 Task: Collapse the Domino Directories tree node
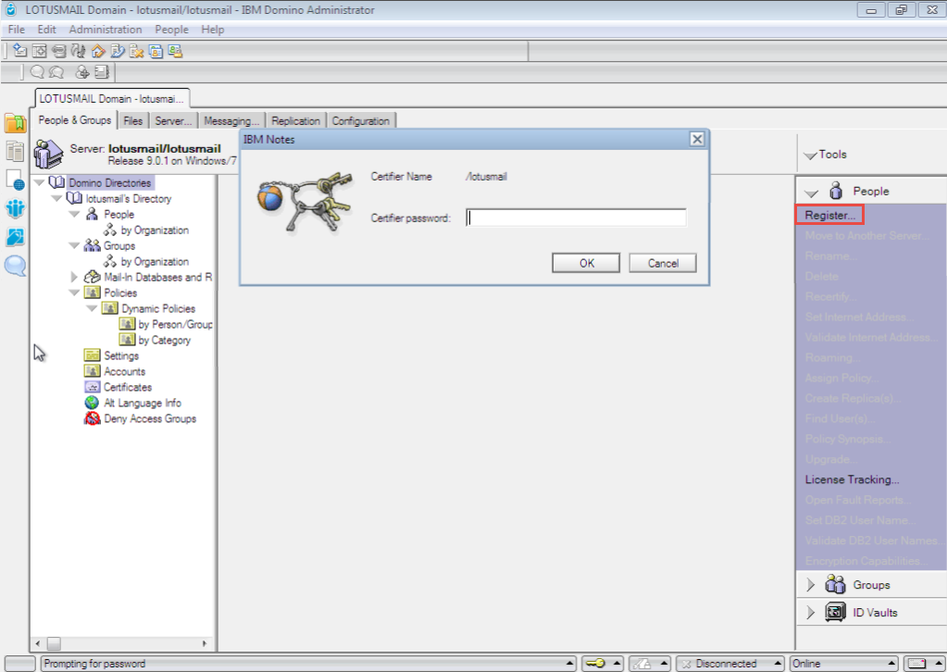tap(40, 182)
